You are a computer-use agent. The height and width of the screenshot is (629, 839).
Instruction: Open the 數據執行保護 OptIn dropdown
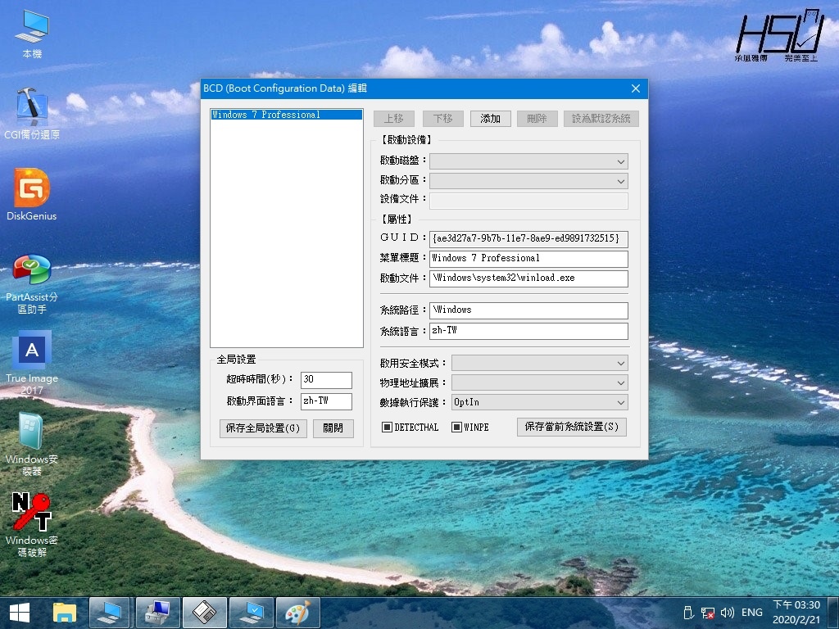[539, 403]
